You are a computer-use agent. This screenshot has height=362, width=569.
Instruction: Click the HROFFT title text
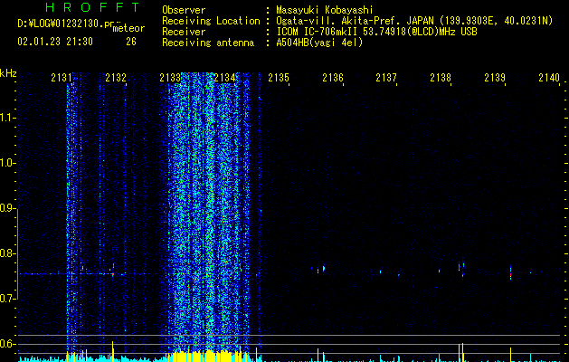click(x=92, y=7)
